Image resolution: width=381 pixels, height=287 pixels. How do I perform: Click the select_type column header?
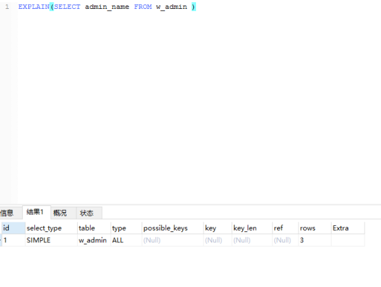tap(51, 228)
